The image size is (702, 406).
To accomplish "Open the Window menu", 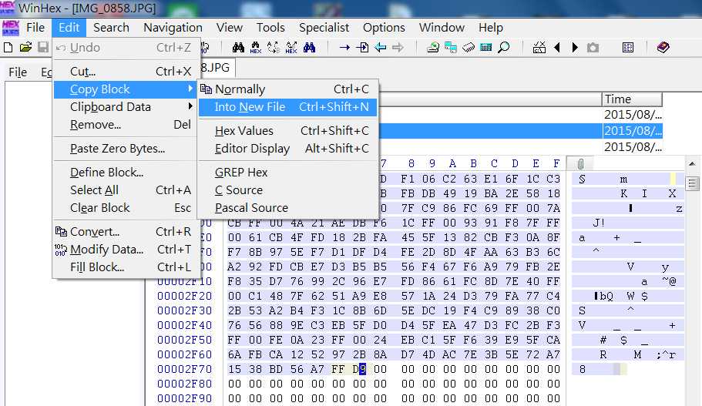I will tap(442, 28).
